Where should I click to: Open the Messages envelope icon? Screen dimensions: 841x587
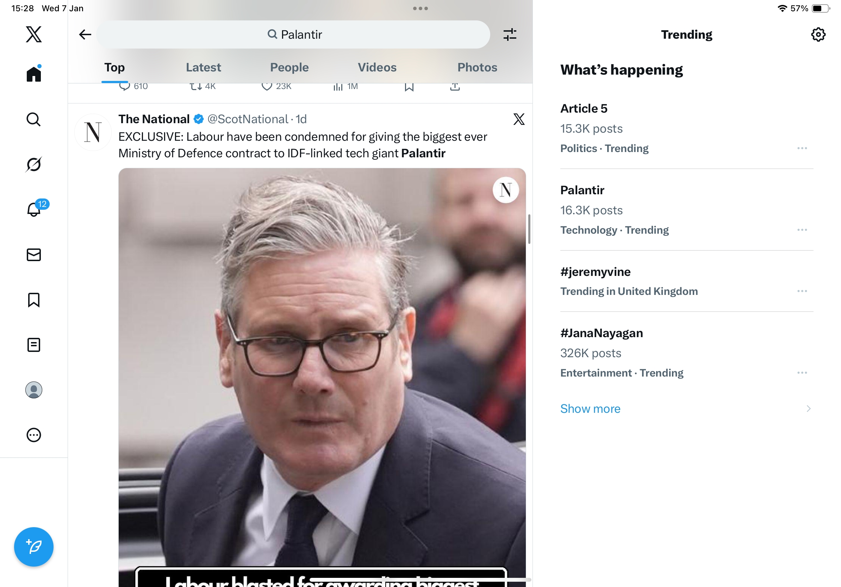[x=34, y=255]
